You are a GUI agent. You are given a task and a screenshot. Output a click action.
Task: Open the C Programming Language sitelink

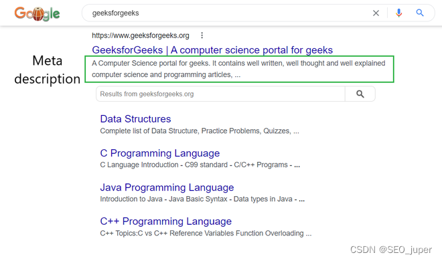(x=159, y=153)
